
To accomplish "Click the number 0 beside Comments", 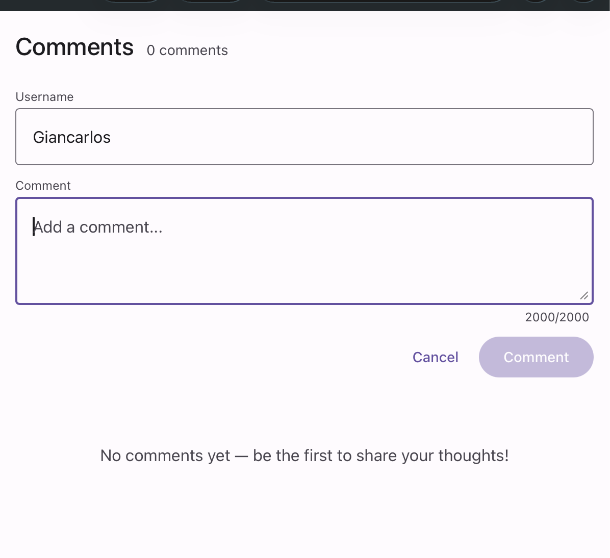I will [151, 50].
